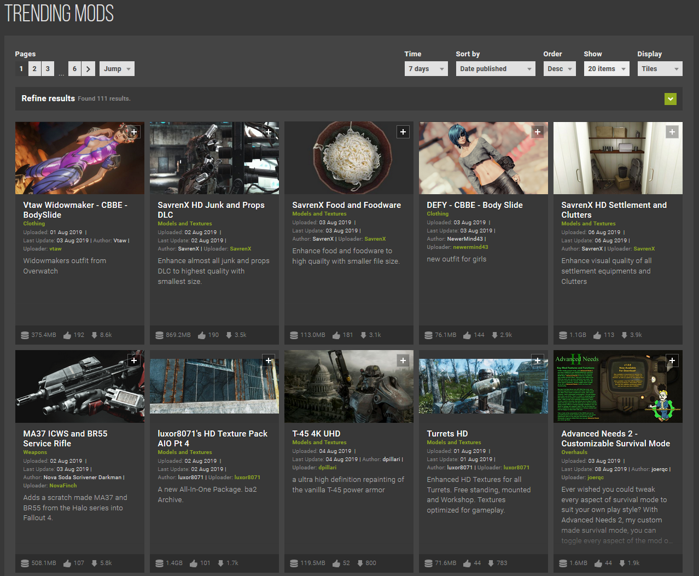
Task: Open uploader newermind43 profile
Action: [470, 247]
